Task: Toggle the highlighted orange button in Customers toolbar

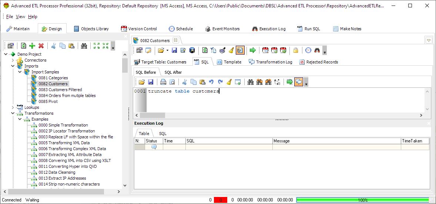Action: (x=240, y=50)
